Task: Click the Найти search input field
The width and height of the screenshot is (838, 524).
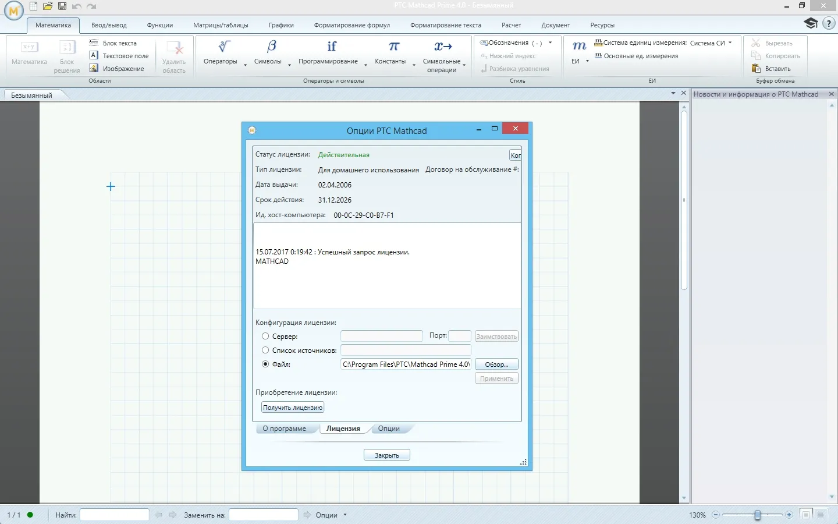Action: coord(115,515)
